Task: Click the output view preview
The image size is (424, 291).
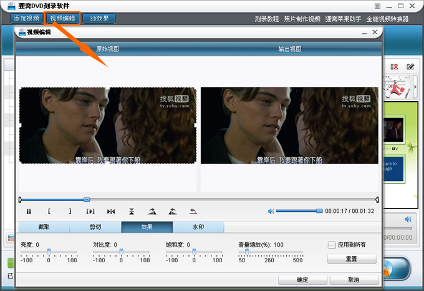Action: tap(289, 126)
